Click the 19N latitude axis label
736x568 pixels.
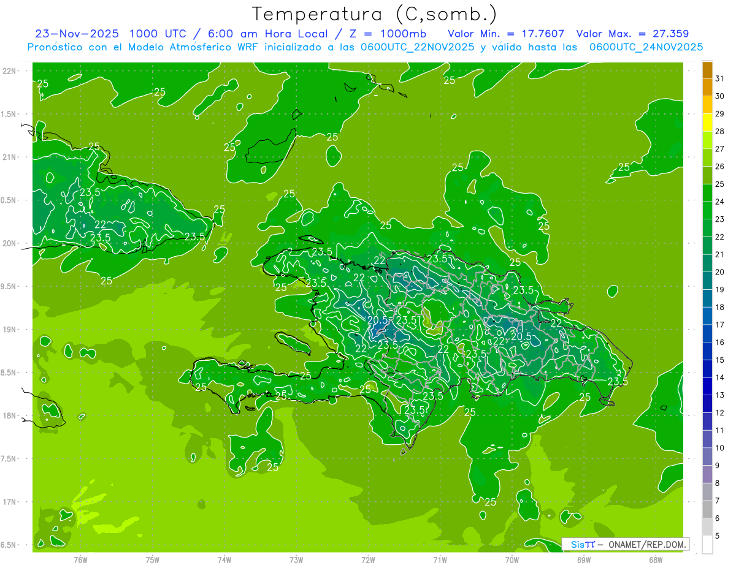pyautogui.click(x=10, y=330)
